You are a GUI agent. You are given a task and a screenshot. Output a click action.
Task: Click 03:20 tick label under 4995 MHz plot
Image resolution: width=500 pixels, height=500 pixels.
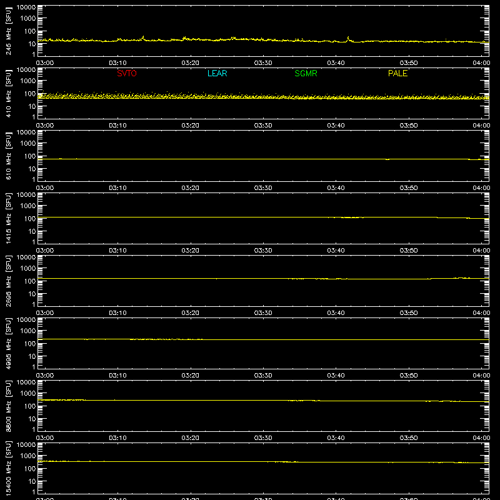point(191,376)
